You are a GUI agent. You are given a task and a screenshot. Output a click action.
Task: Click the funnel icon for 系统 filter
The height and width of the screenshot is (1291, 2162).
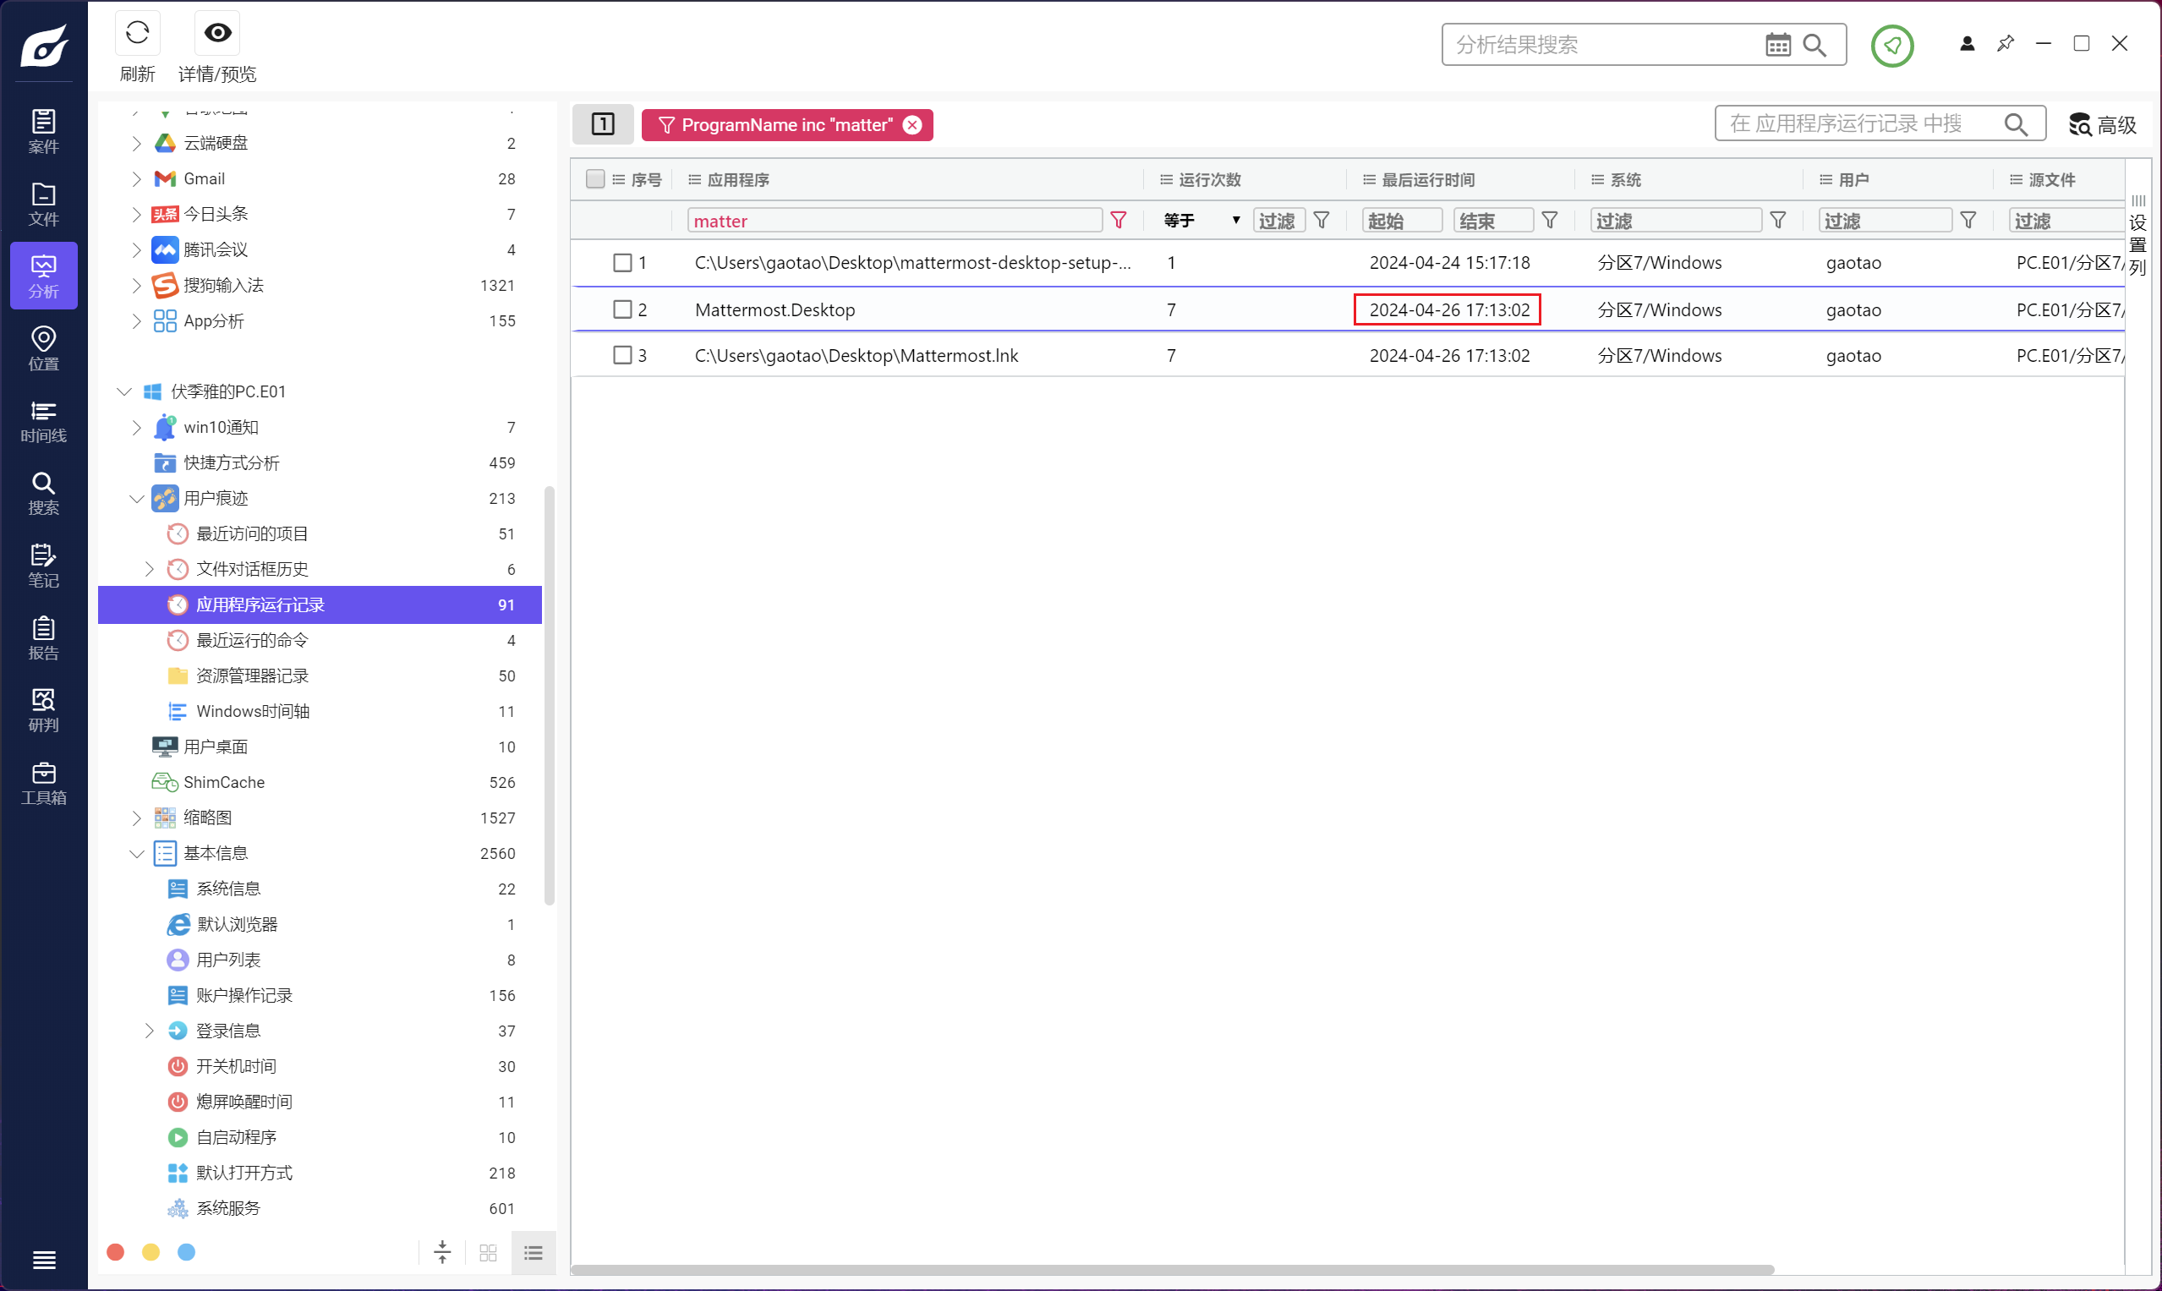click(x=1778, y=220)
